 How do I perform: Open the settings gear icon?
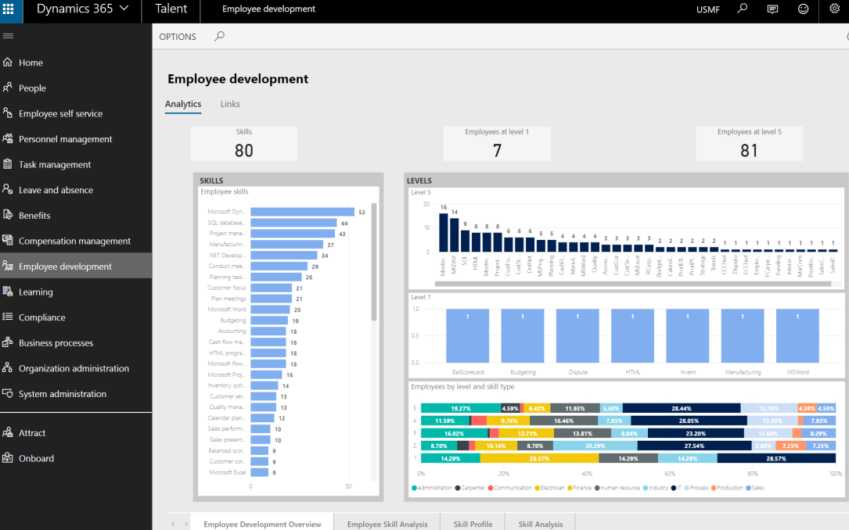pyautogui.click(x=834, y=9)
